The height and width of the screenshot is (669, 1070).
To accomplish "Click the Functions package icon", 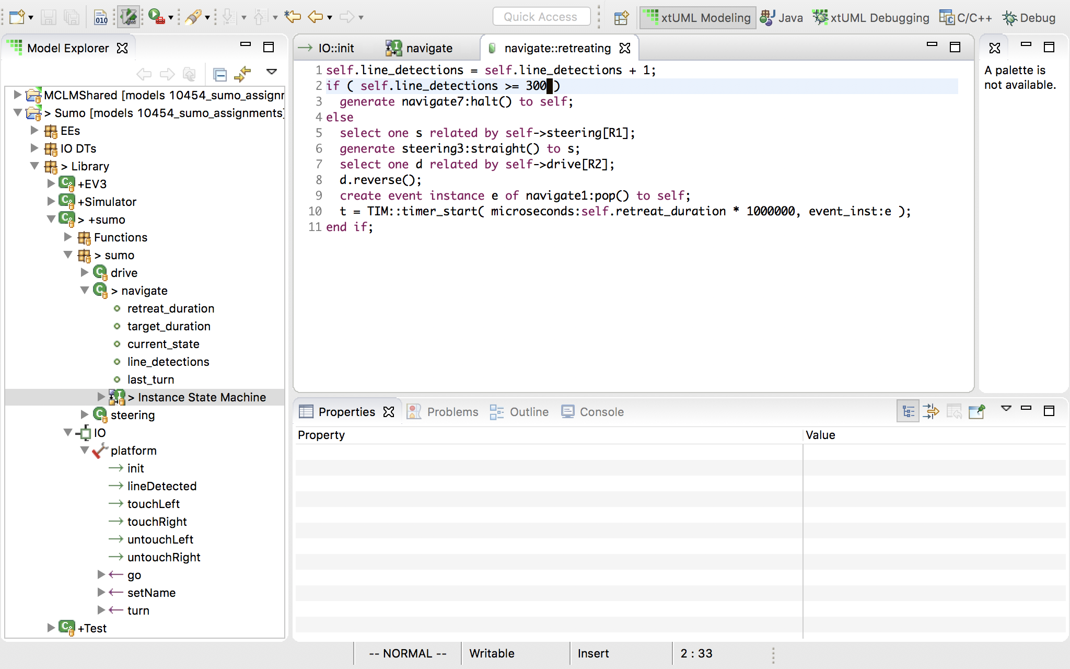I will [84, 238].
